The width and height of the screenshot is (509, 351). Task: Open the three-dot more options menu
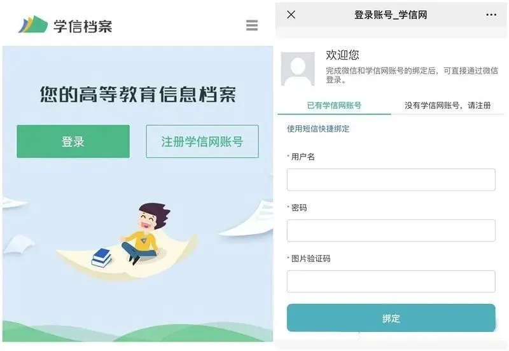[x=491, y=15]
